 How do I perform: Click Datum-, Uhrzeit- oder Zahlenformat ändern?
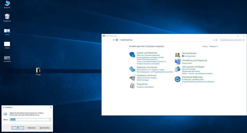(x=197, y=74)
